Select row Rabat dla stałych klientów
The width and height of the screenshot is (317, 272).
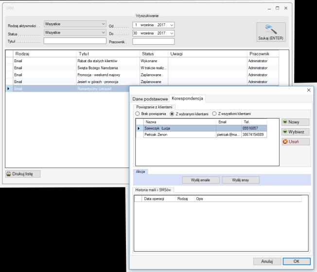pyautogui.click(x=142, y=61)
